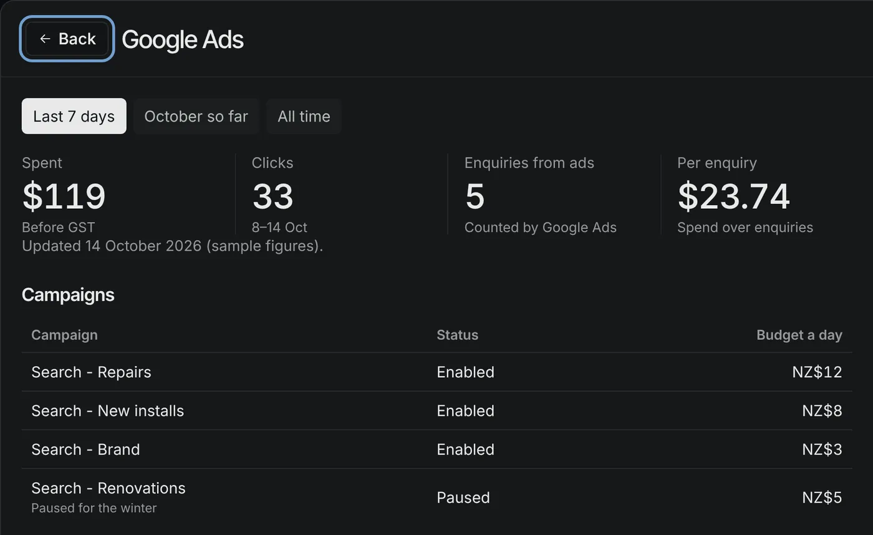Click the Status column header

click(457, 335)
